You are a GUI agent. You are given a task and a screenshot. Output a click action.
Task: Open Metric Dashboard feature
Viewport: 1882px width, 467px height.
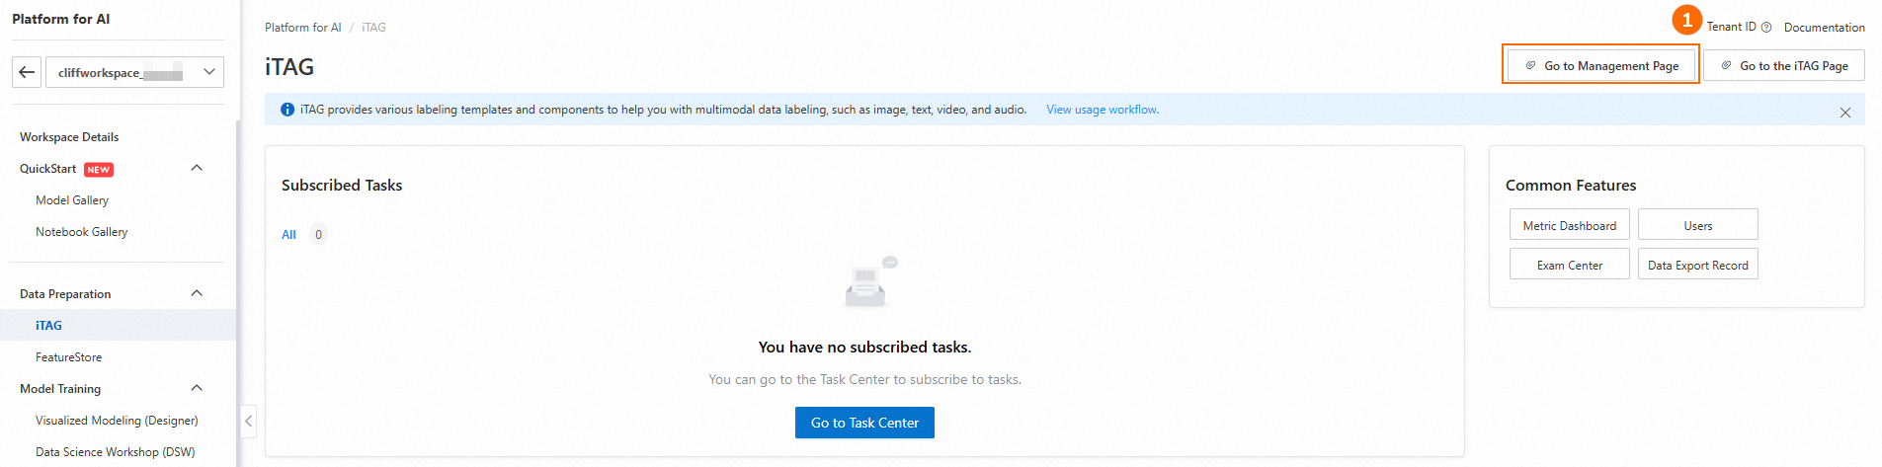(1570, 225)
